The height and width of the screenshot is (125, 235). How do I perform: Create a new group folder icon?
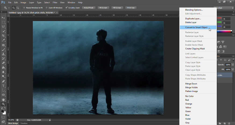220,123
